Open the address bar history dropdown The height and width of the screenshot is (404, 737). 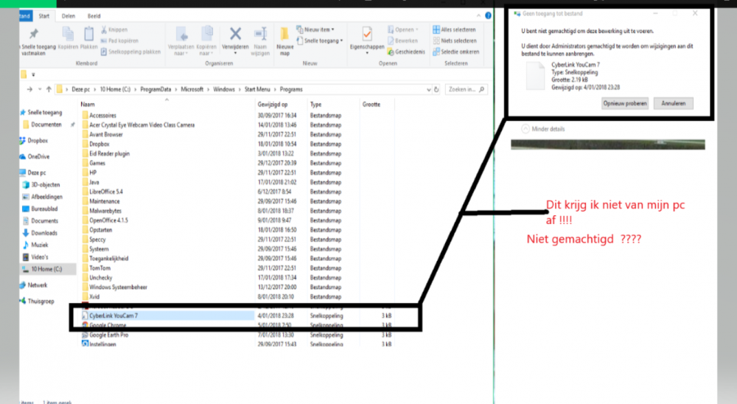[x=429, y=89]
